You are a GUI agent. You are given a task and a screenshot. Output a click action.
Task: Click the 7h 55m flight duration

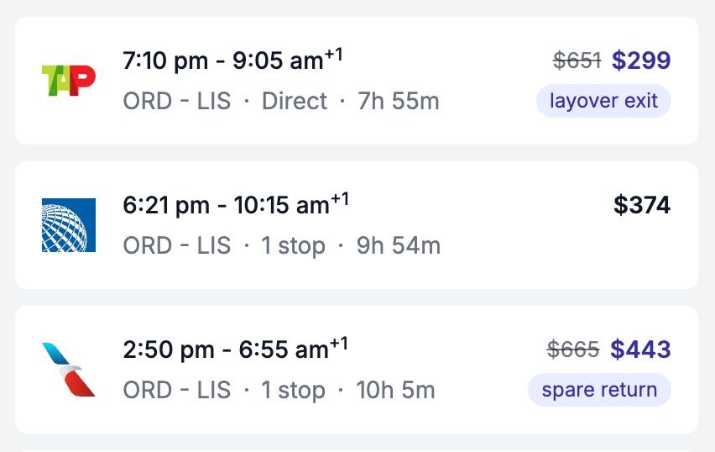tap(399, 102)
